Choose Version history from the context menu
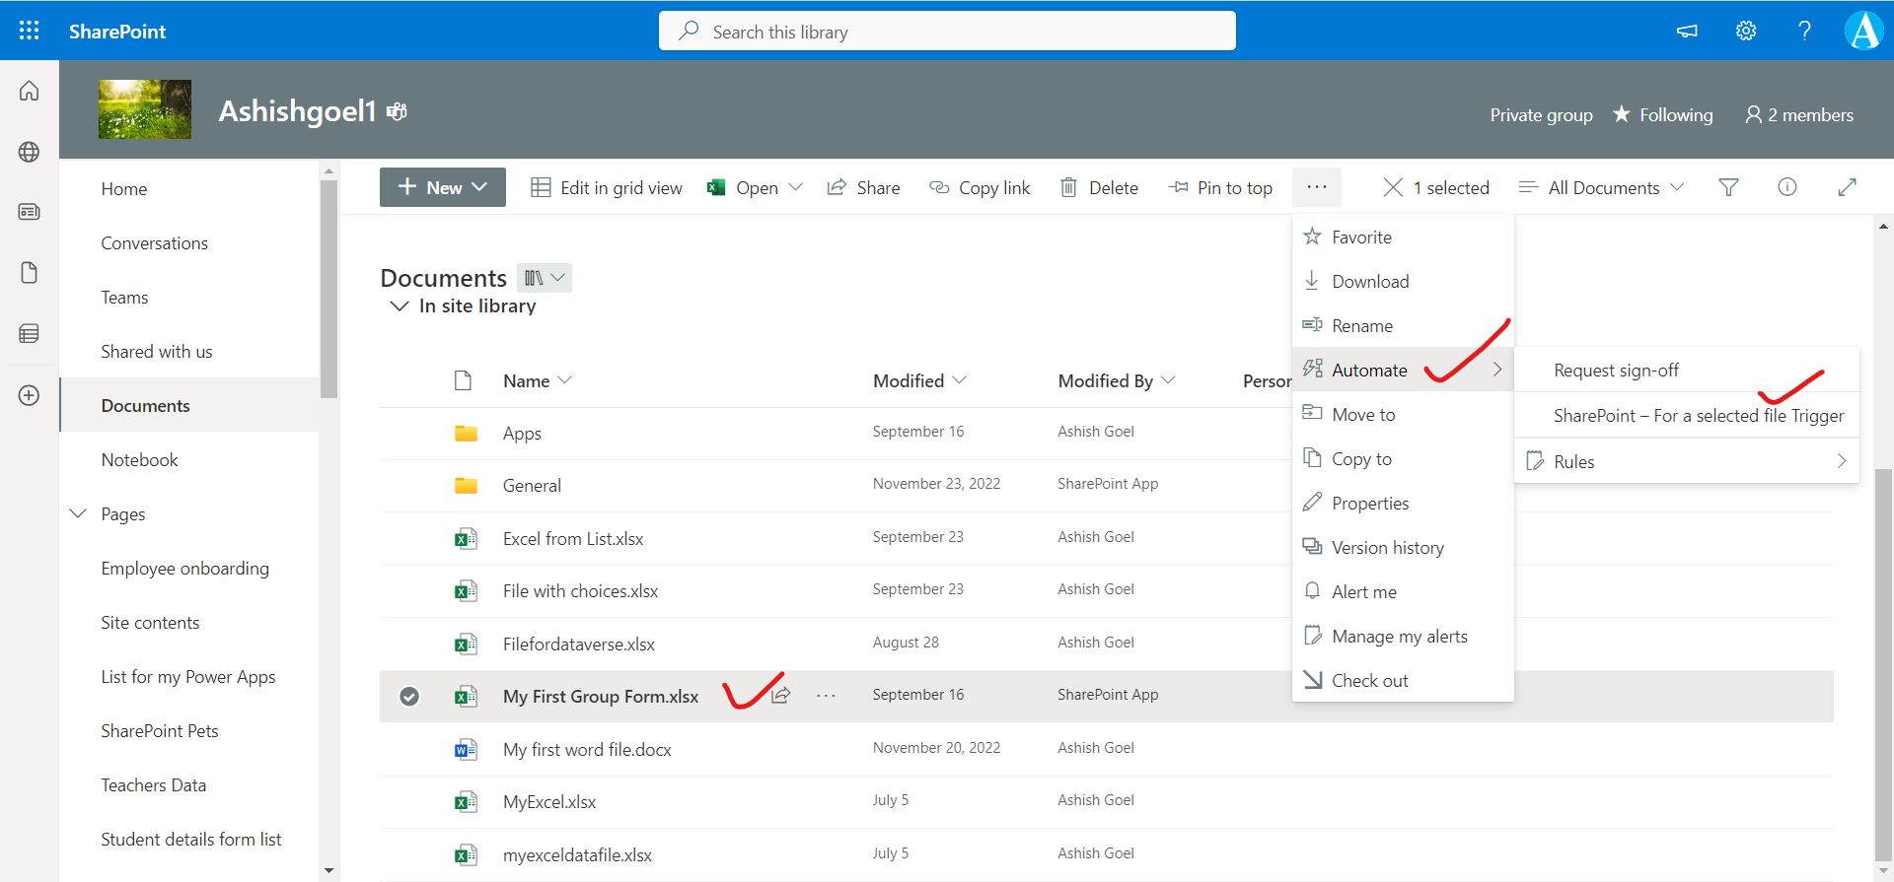Viewport: 1894px width, 882px height. click(1387, 548)
